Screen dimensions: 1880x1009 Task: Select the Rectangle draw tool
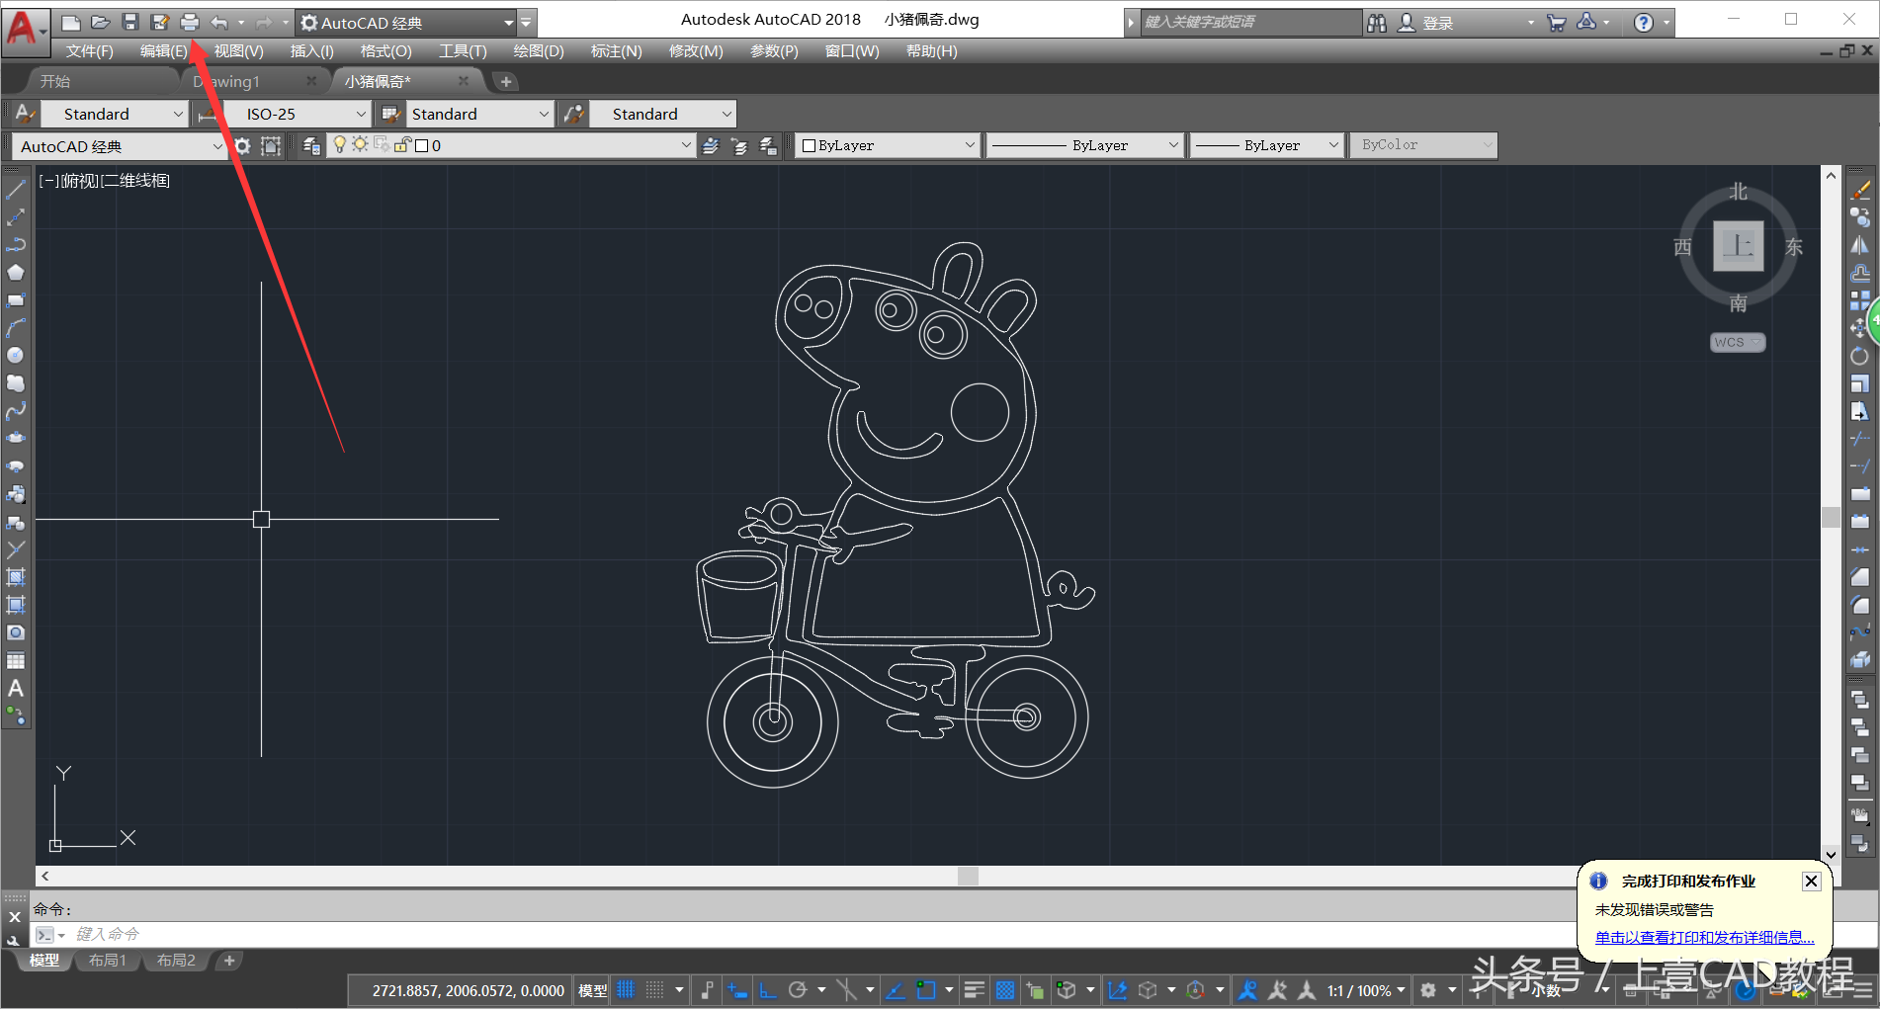16,299
